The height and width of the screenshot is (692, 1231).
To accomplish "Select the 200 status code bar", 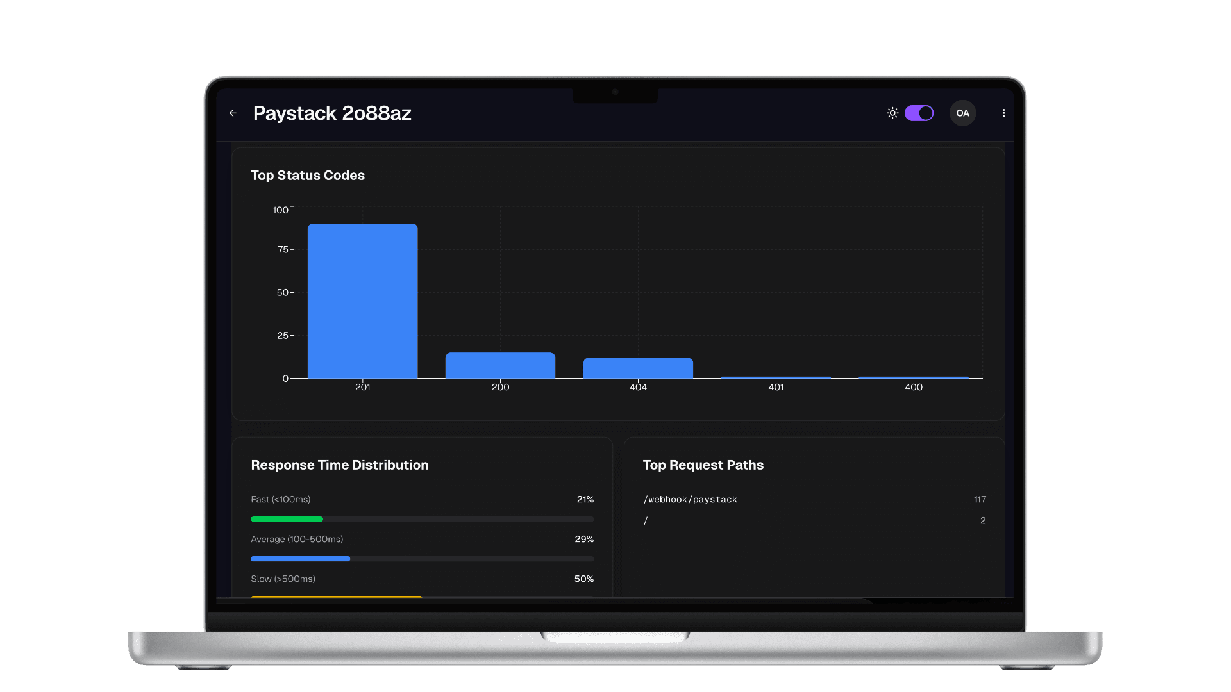I will [x=500, y=365].
